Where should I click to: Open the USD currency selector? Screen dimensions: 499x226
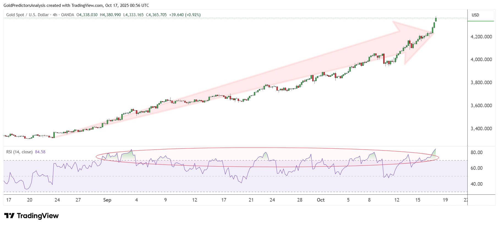click(x=475, y=15)
